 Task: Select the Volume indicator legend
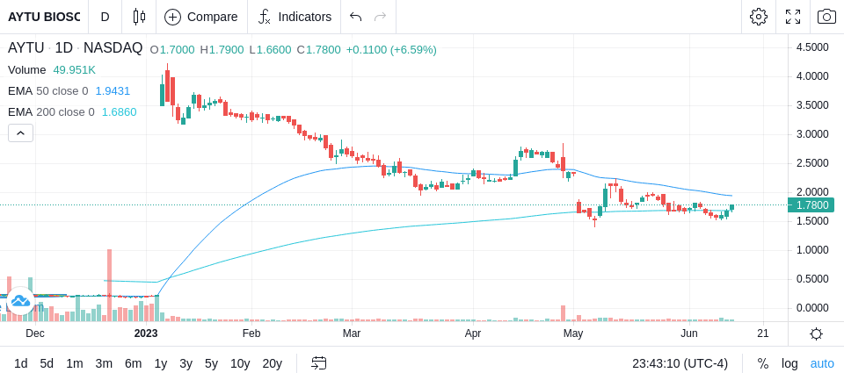27,70
